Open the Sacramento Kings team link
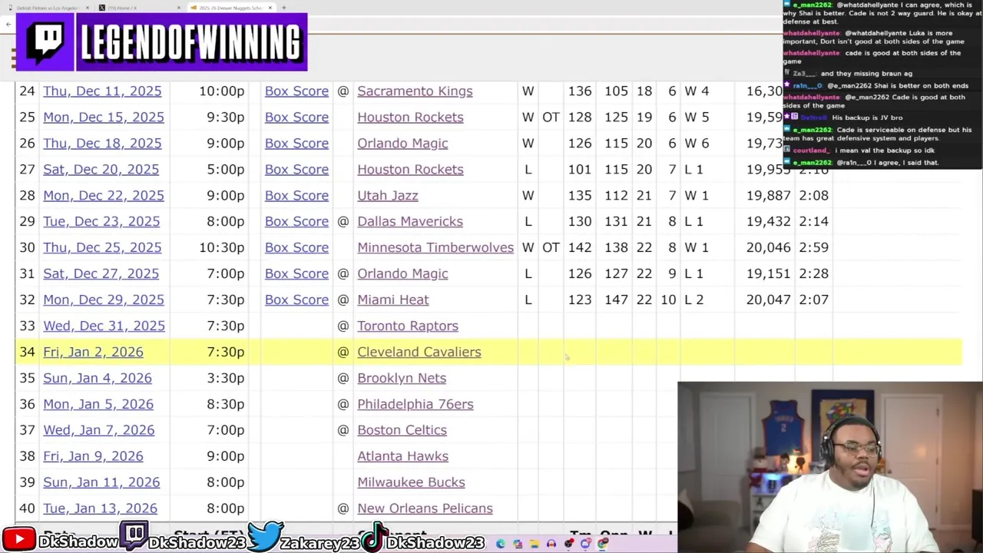 tap(415, 91)
